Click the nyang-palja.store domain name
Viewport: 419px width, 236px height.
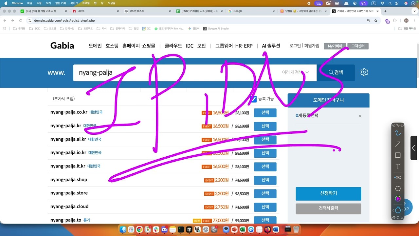point(69,193)
